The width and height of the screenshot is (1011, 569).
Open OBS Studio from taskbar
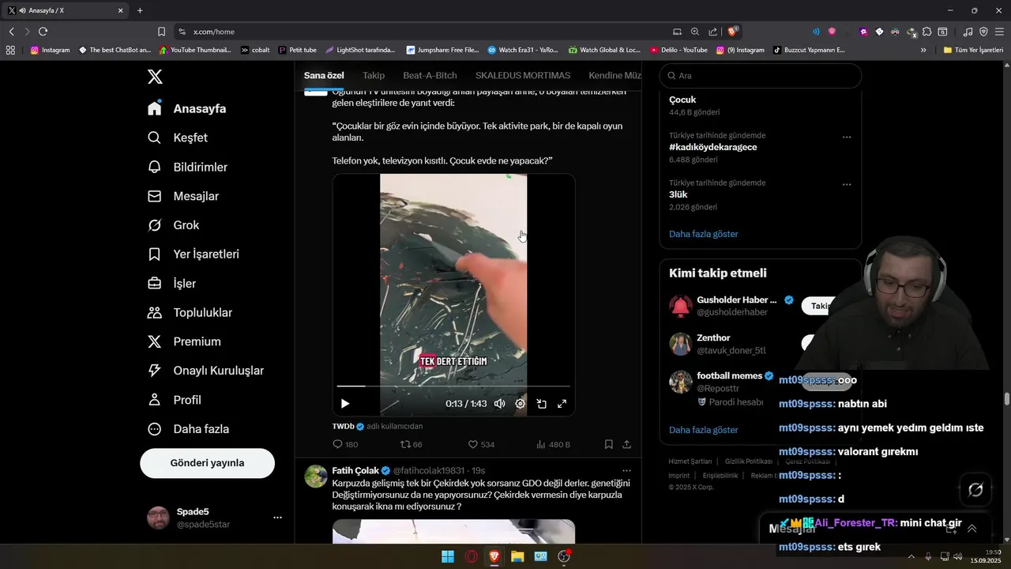[x=564, y=556]
